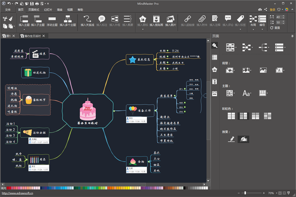This screenshot has height=197, width=296.
Task: Click the Insert Attachment (插入附件) paperclip
Action: pos(202,19)
